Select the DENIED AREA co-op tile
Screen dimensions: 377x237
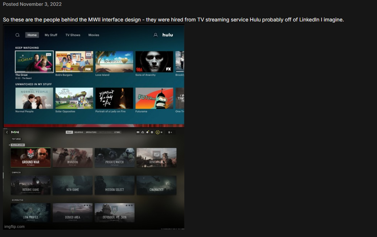click(73, 213)
